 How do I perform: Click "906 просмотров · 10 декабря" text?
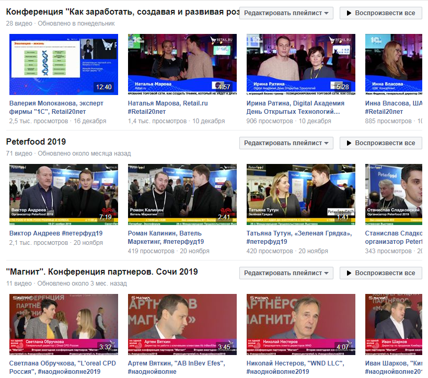pyautogui.click(x=289, y=121)
